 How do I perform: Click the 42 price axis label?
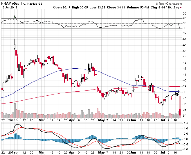184,69
